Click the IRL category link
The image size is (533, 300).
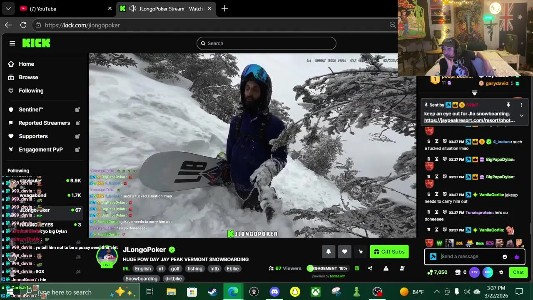tap(126, 269)
